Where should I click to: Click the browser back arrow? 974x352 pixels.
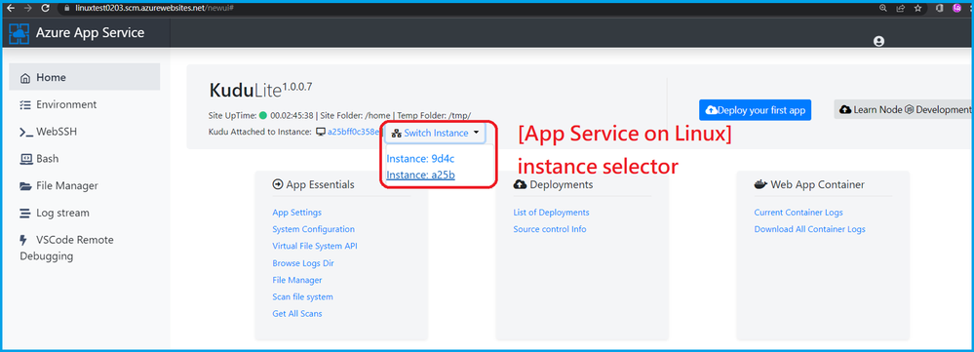9,8
